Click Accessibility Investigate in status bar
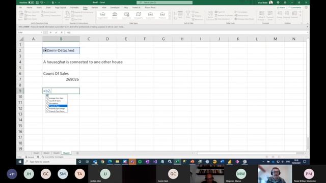326x183 pixels. coord(52,157)
